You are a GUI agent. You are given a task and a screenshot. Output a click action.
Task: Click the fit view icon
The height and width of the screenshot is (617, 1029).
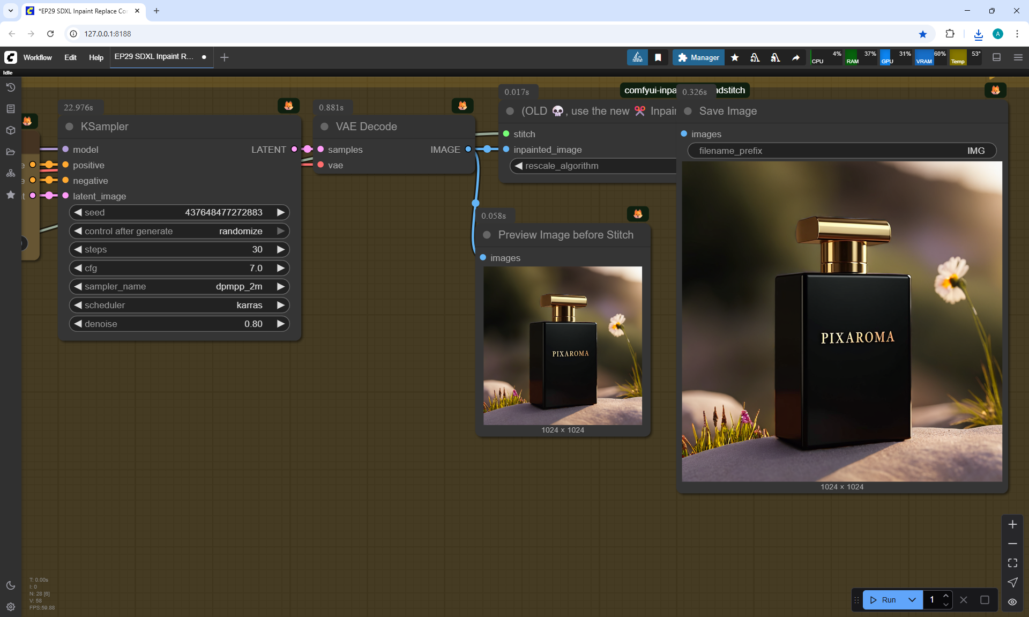pyautogui.click(x=1012, y=563)
